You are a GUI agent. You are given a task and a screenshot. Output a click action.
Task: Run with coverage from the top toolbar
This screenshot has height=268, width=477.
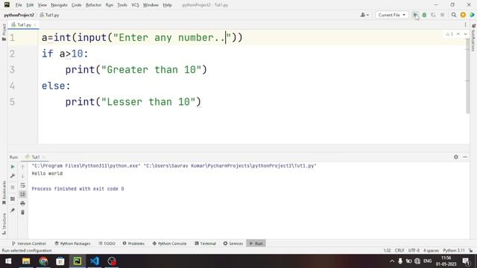click(x=433, y=15)
